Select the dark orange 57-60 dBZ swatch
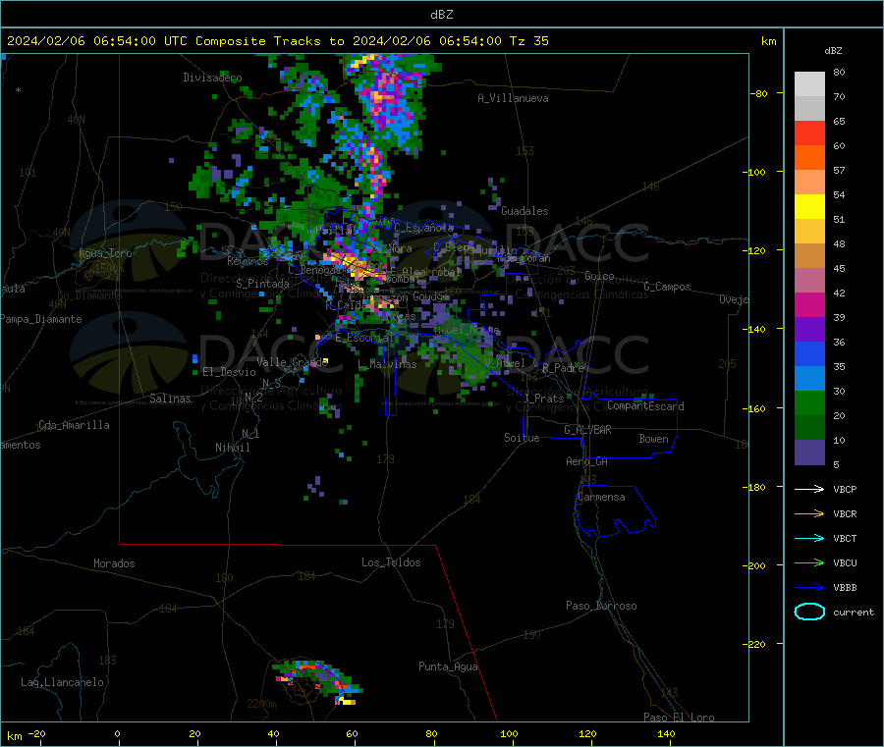 coord(809,158)
